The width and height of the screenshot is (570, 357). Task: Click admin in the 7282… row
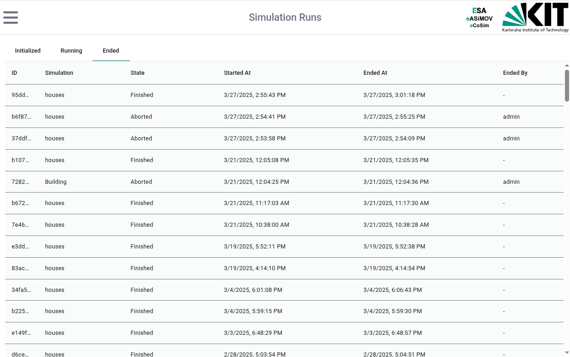(x=511, y=182)
